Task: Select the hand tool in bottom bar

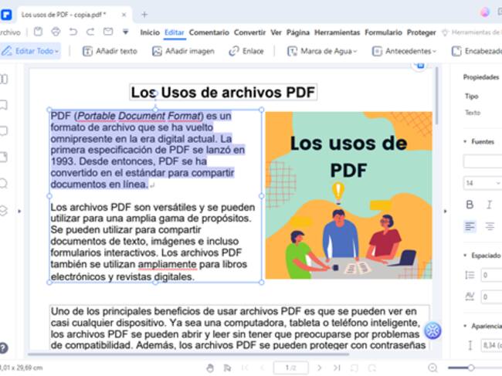Action: (x=210, y=368)
